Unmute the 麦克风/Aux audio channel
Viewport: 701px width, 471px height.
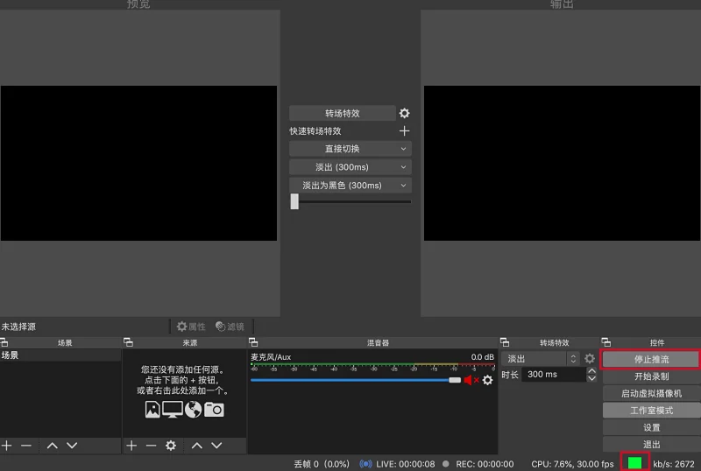(x=471, y=380)
